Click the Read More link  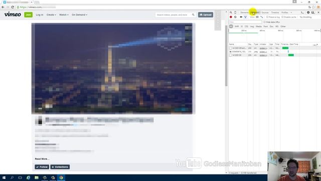pos(42,159)
